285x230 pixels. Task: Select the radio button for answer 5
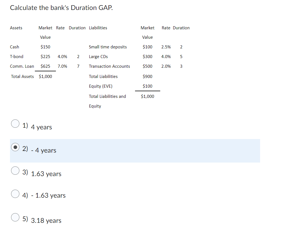pyautogui.click(x=15, y=217)
